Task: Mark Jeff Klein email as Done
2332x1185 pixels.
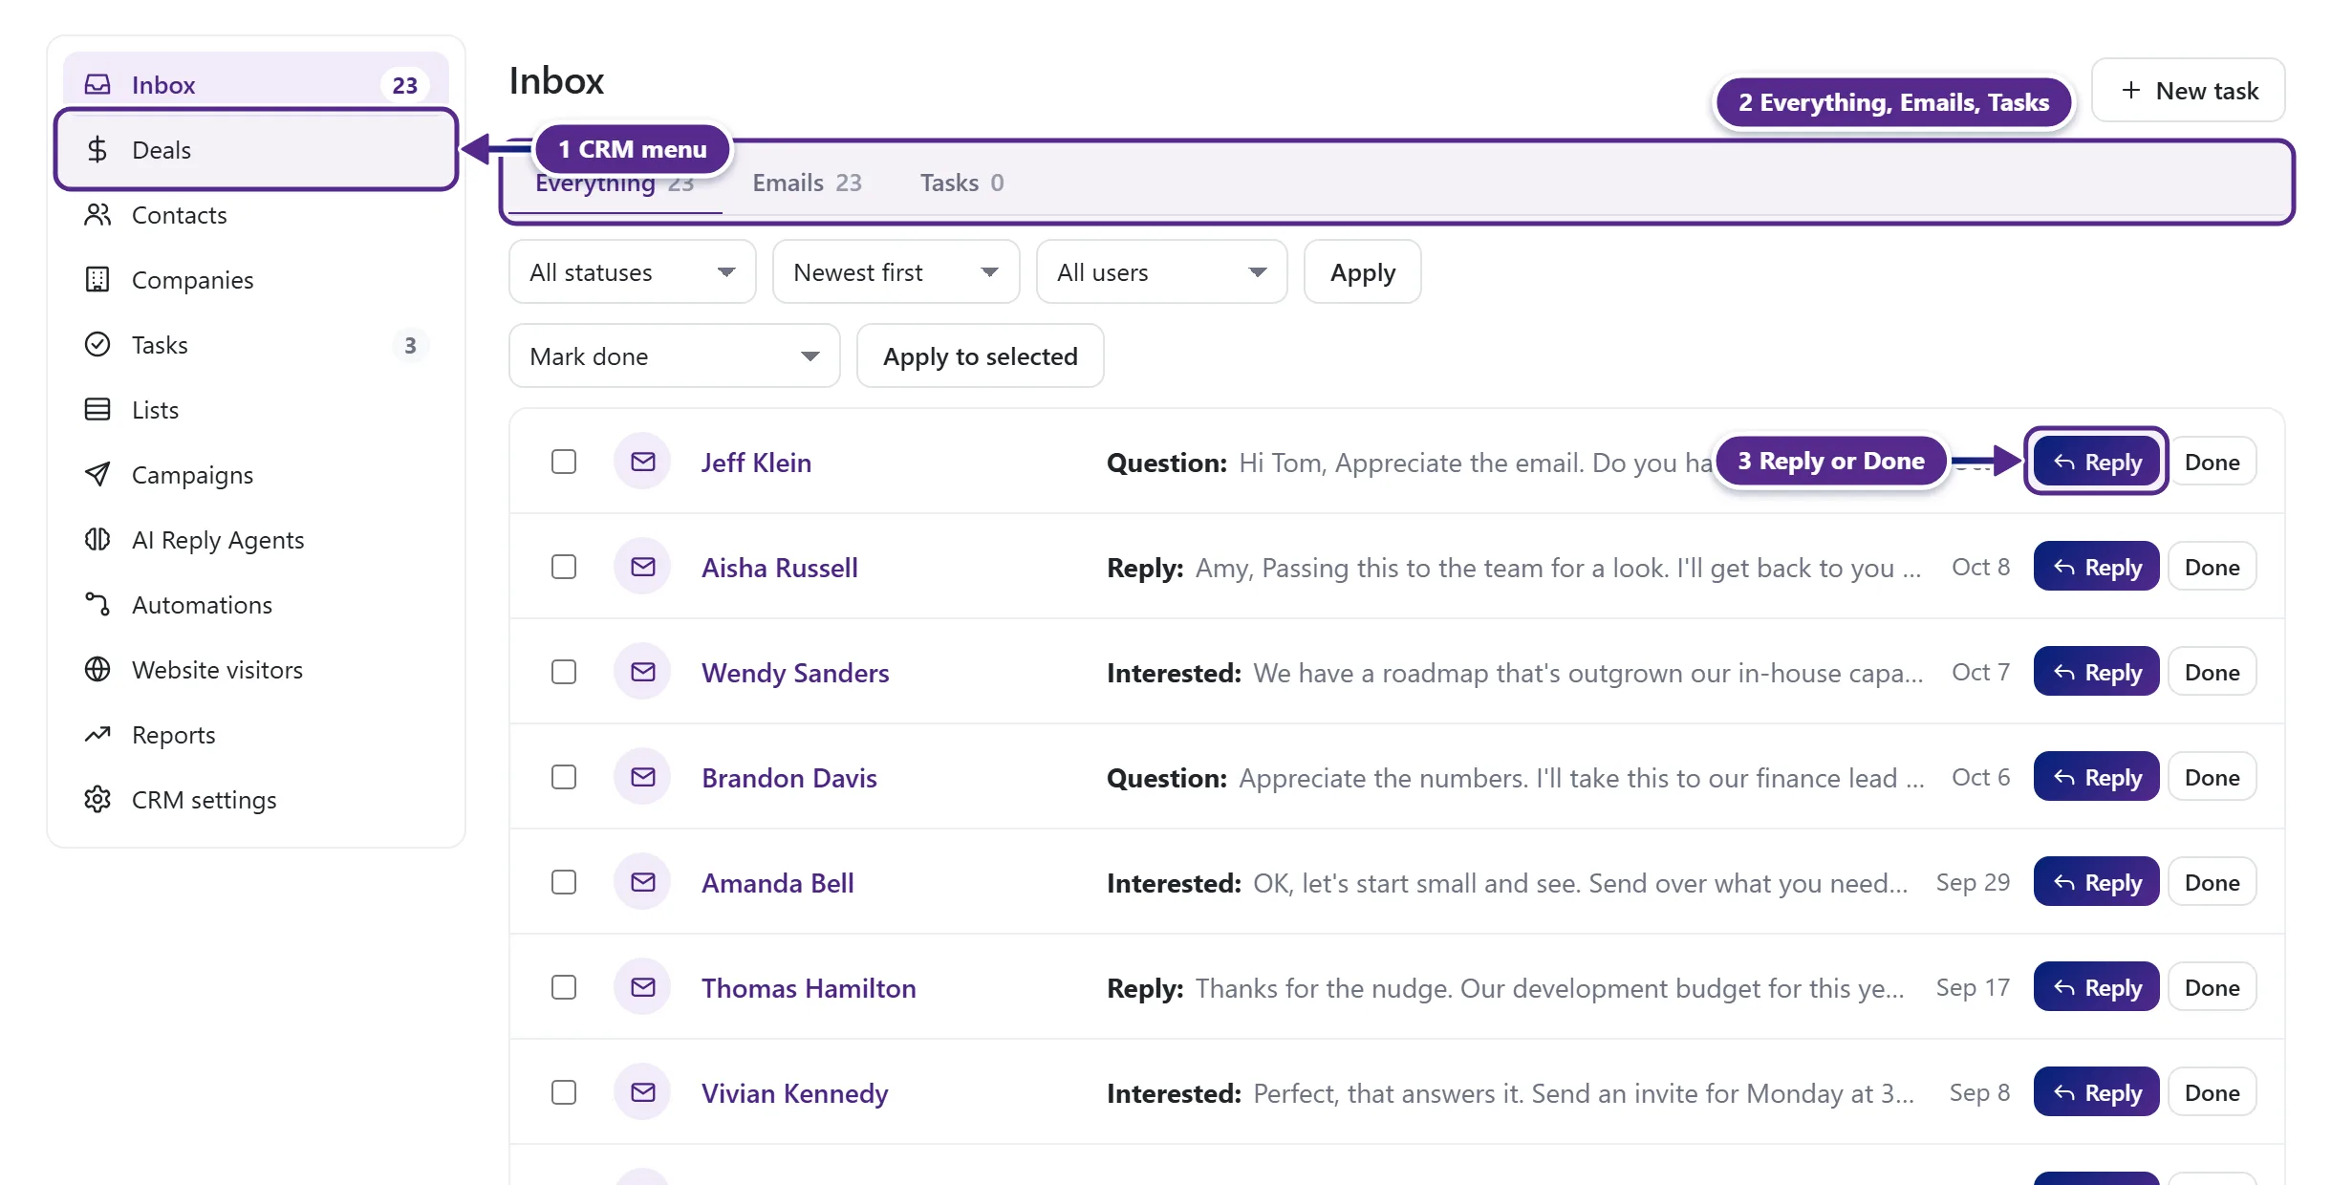Action: [2213, 462]
